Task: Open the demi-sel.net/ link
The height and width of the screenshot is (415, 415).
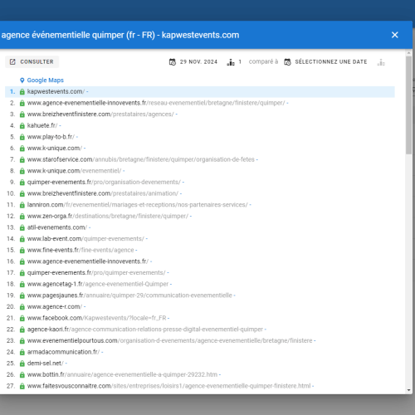Action: [x=46, y=364]
